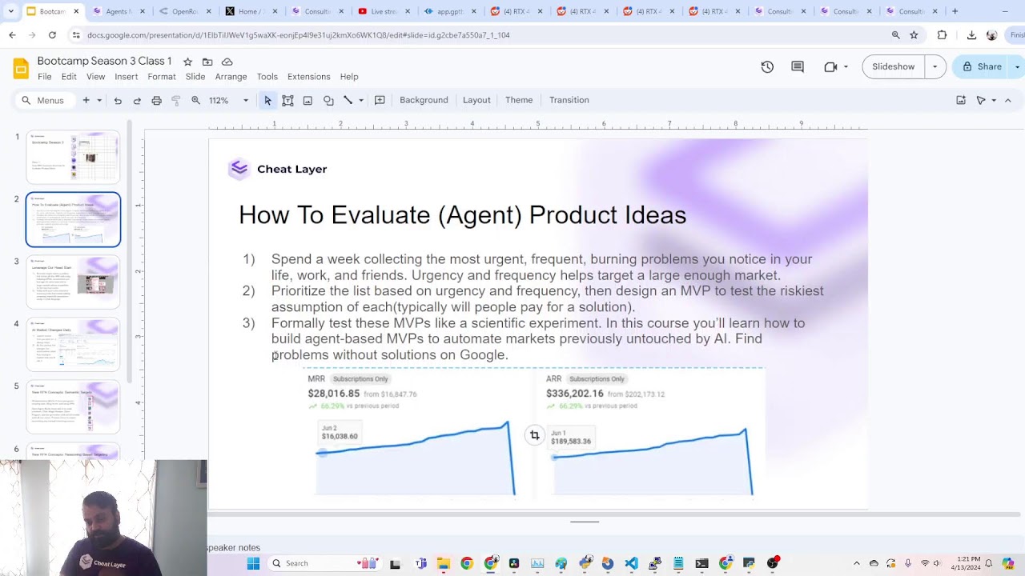Collapse the toolbar with the up chevron

1007,100
